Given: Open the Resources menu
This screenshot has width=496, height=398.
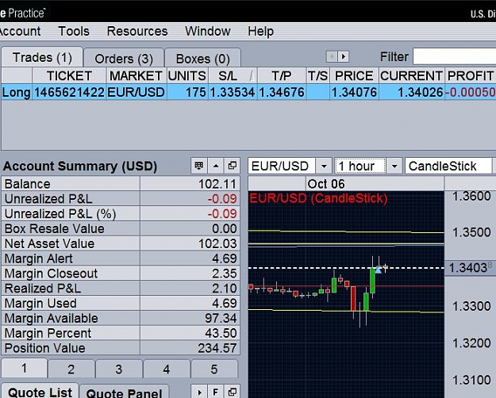Looking at the screenshot, I should coord(137,31).
